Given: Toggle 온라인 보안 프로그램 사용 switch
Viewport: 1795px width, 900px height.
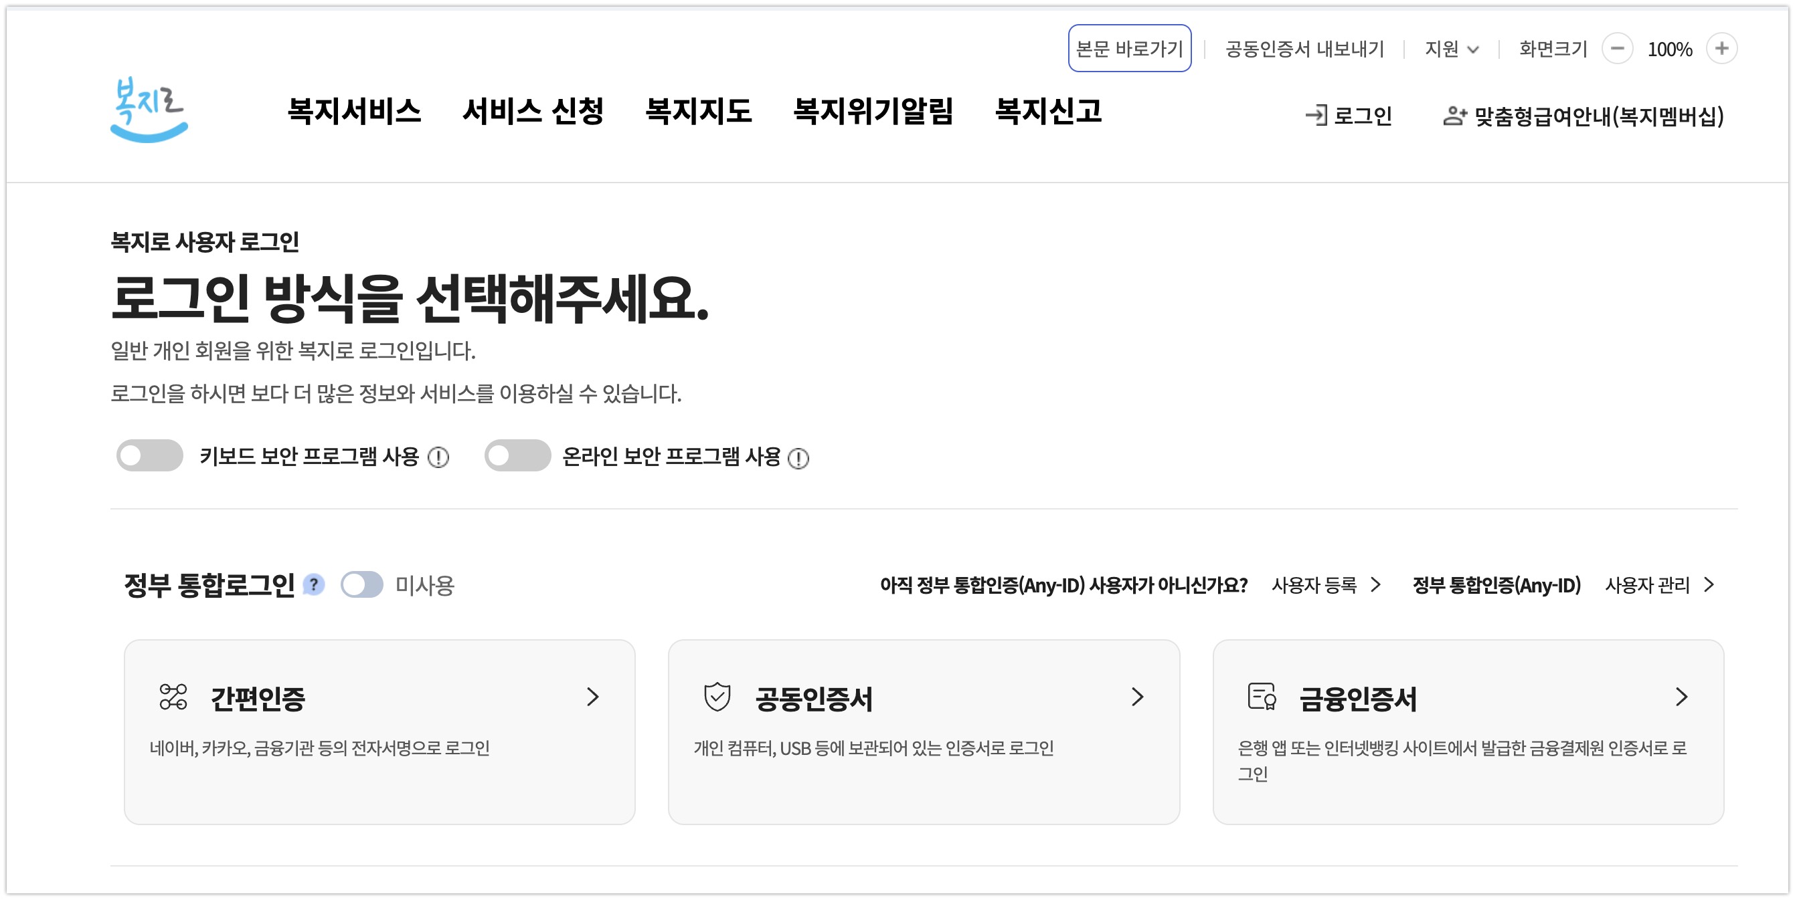Looking at the screenshot, I should pyautogui.click(x=517, y=456).
